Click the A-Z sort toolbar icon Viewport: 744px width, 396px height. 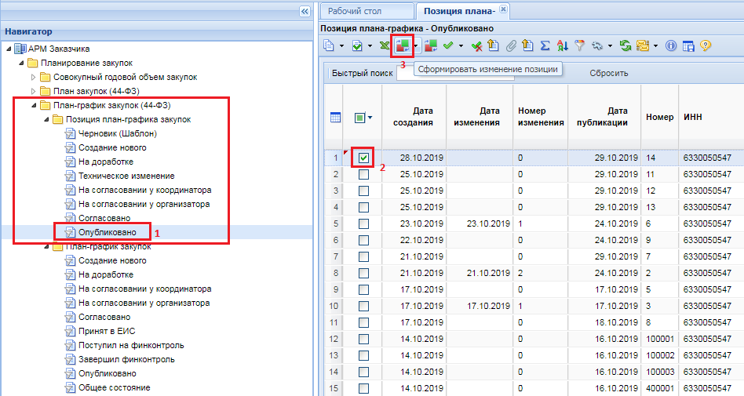(563, 46)
